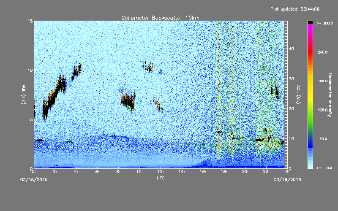Click the '12:' hour tick label
The image size is (338, 211).
(161, 172)
